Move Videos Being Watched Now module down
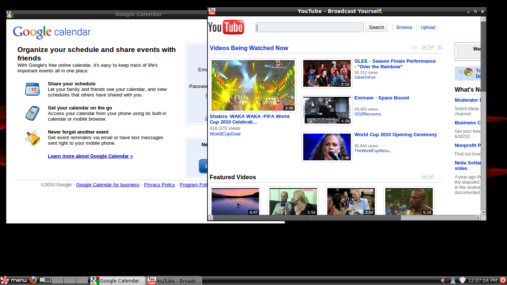The image size is (507, 285). click(x=431, y=47)
